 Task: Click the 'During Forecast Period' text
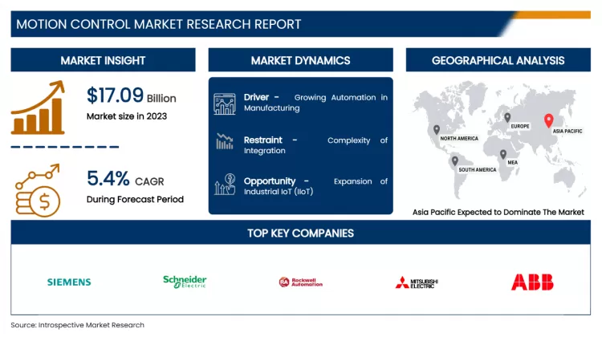tap(135, 200)
